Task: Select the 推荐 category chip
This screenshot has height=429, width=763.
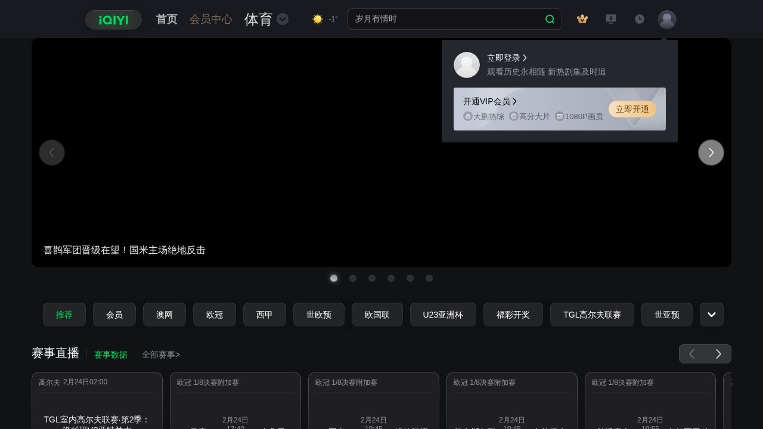Action: [64, 315]
